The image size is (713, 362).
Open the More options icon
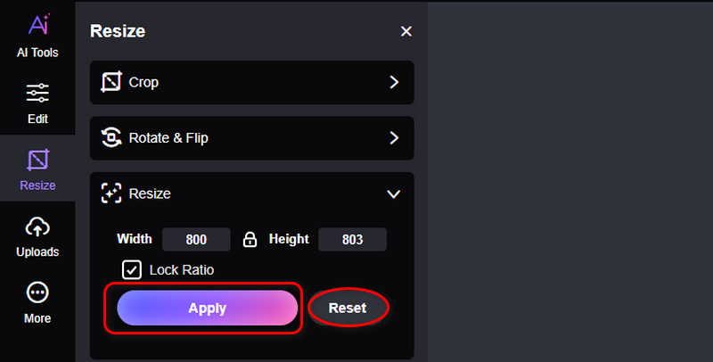pyautogui.click(x=37, y=292)
